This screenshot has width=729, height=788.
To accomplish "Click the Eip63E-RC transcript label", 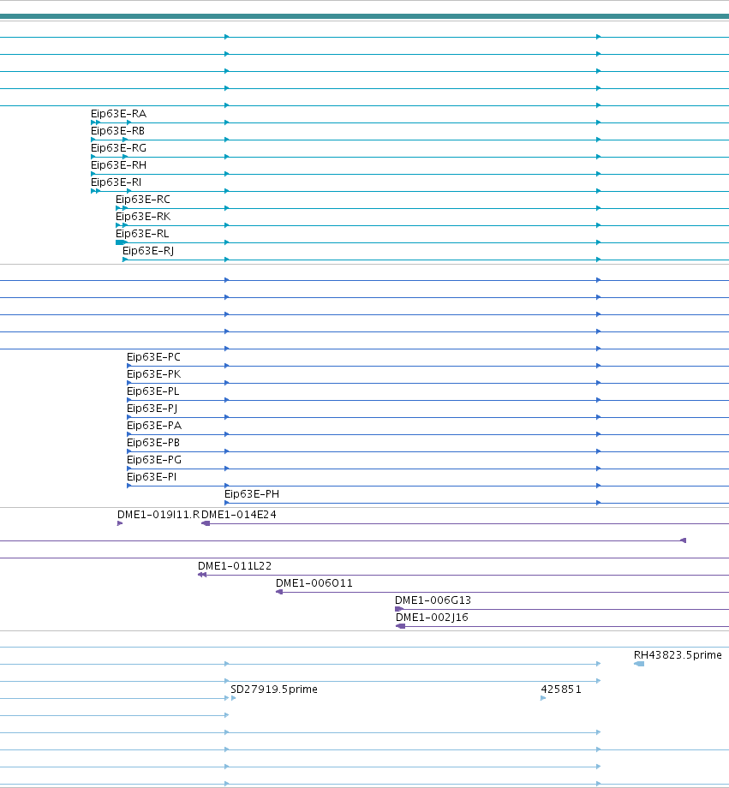I will coord(143,200).
